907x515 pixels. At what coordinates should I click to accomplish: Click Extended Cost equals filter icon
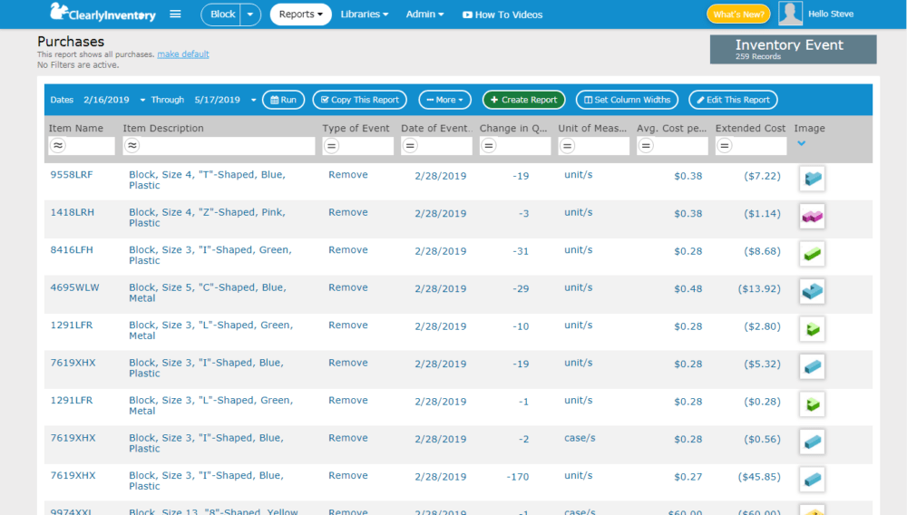point(724,146)
